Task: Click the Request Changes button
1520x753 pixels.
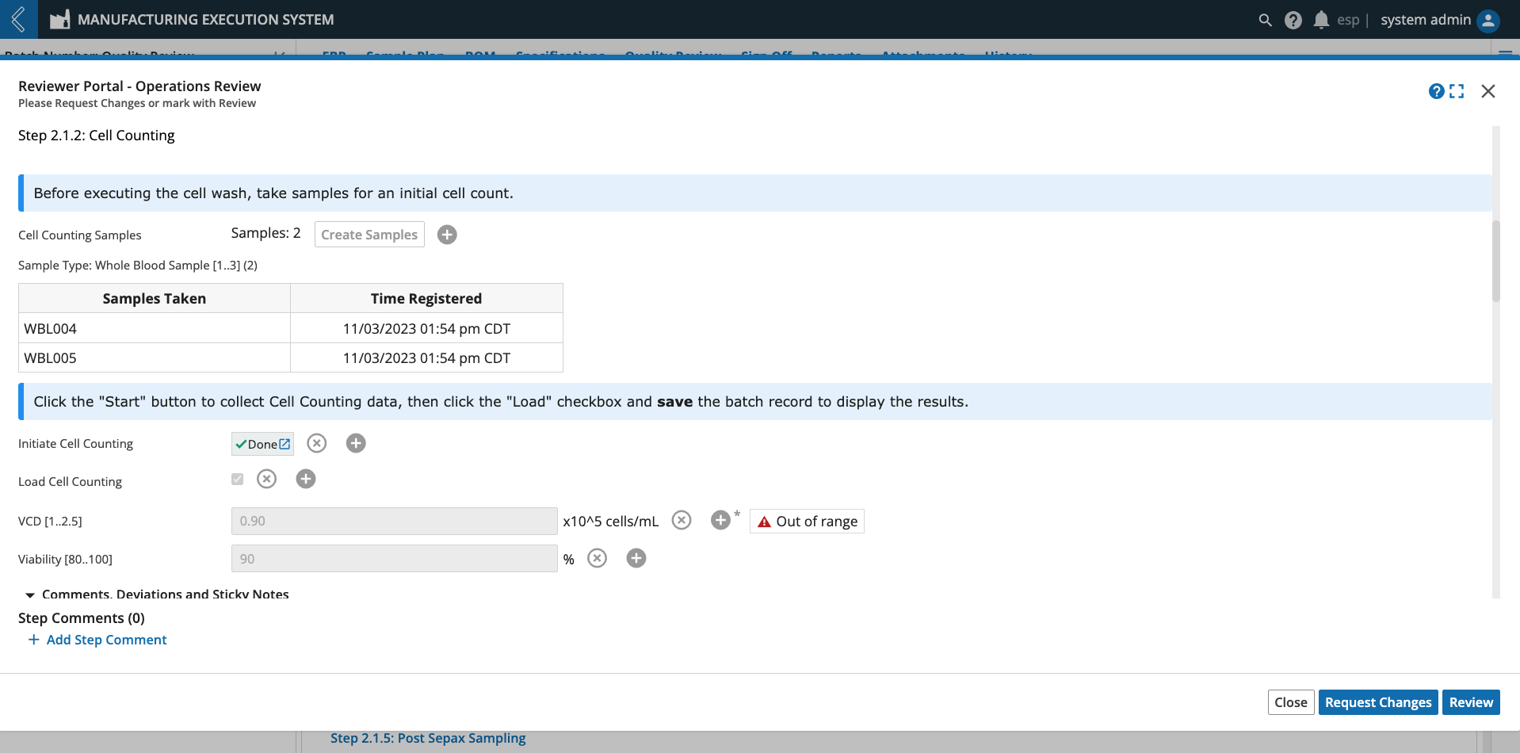Action: point(1378,702)
